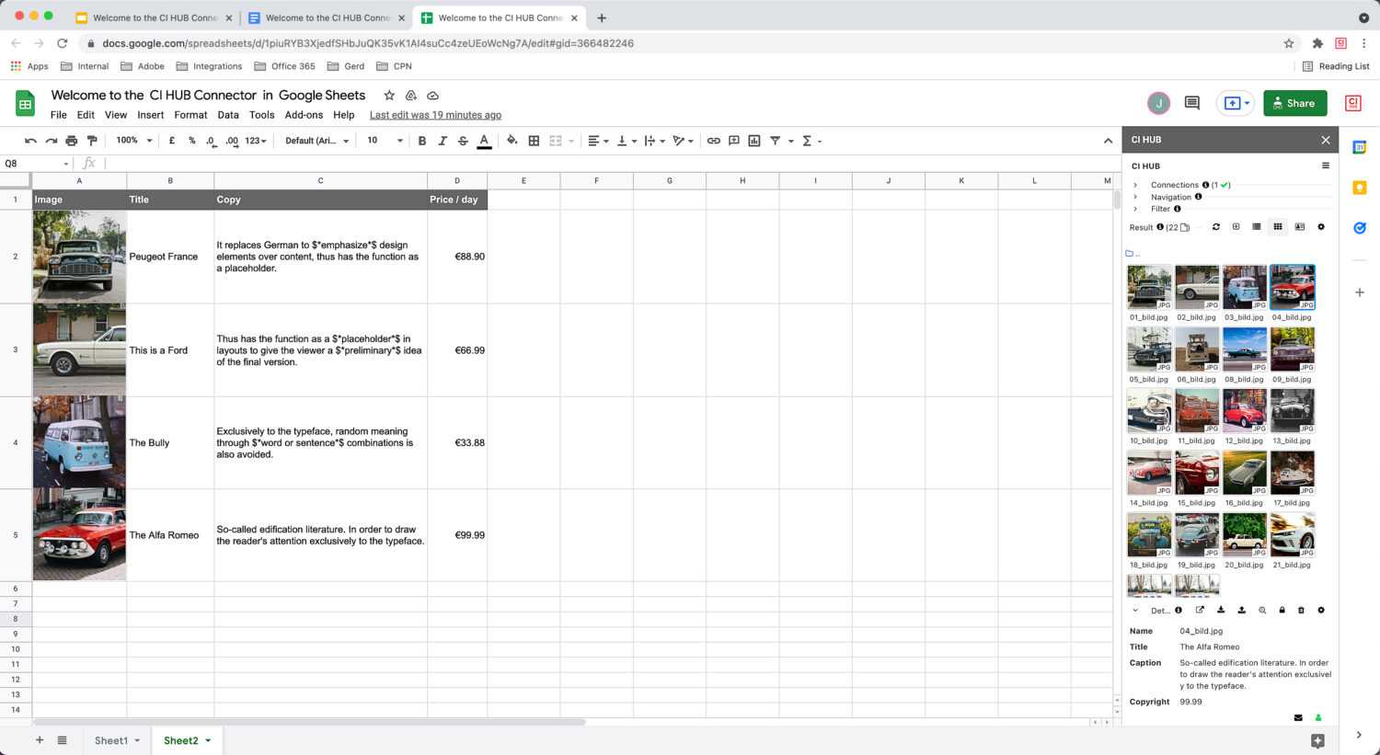Screen dimensions: 1380x755
Task: Click the green Share button
Action: point(1294,103)
